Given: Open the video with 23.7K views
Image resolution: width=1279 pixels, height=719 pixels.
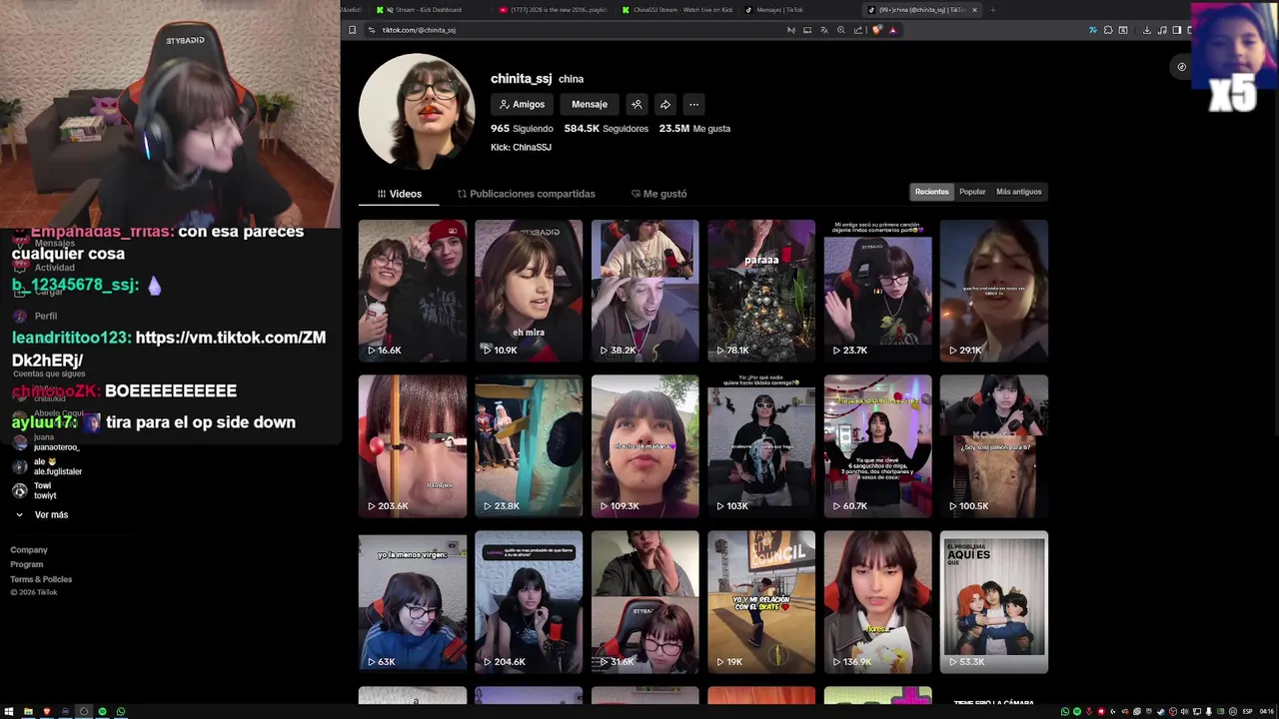Looking at the screenshot, I should [x=877, y=291].
